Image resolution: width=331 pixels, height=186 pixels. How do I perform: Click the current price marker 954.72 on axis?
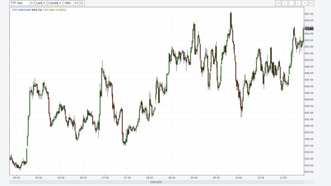(309, 29)
